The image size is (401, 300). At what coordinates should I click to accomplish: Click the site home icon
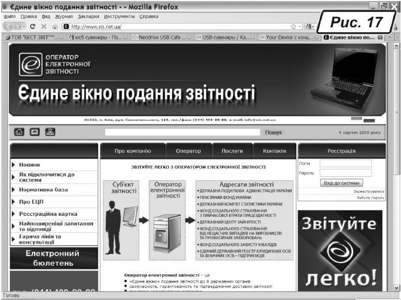19,132
